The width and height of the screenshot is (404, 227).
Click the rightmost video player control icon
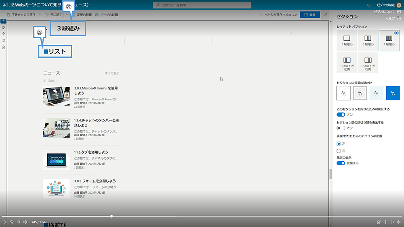click(x=399, y=222)
